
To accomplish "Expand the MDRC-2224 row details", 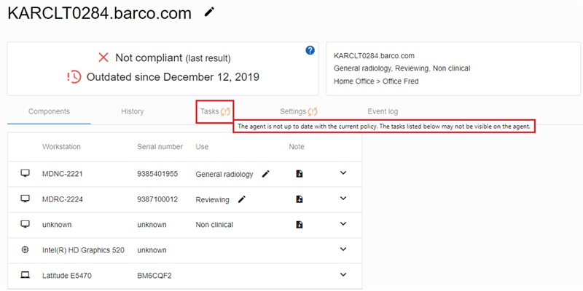I will click(344, 199).
